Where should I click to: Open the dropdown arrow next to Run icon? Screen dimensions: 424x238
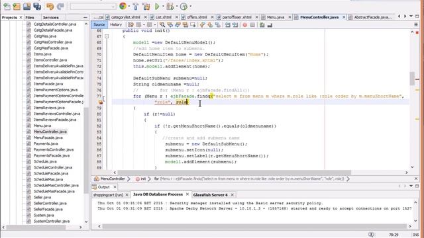tap(163, 6)
